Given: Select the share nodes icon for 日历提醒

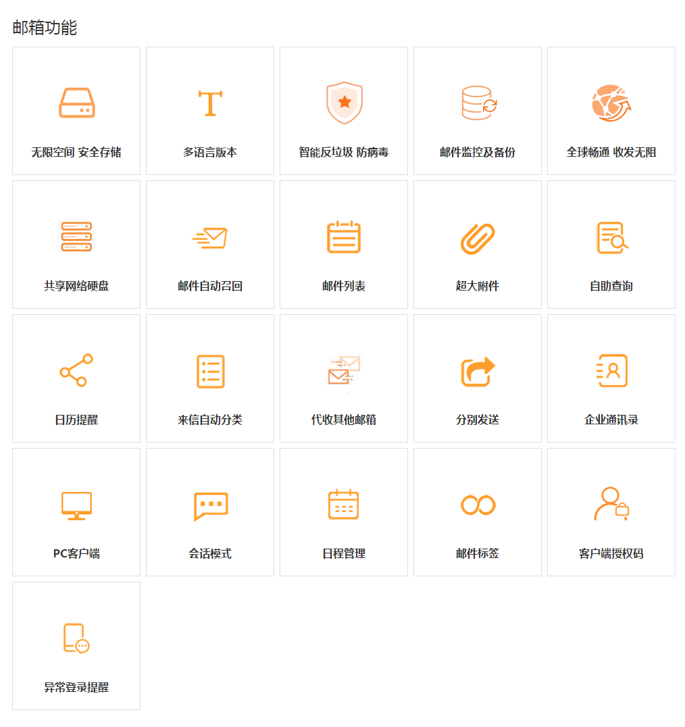Looking at the screenshot, I should coord(76,370).
